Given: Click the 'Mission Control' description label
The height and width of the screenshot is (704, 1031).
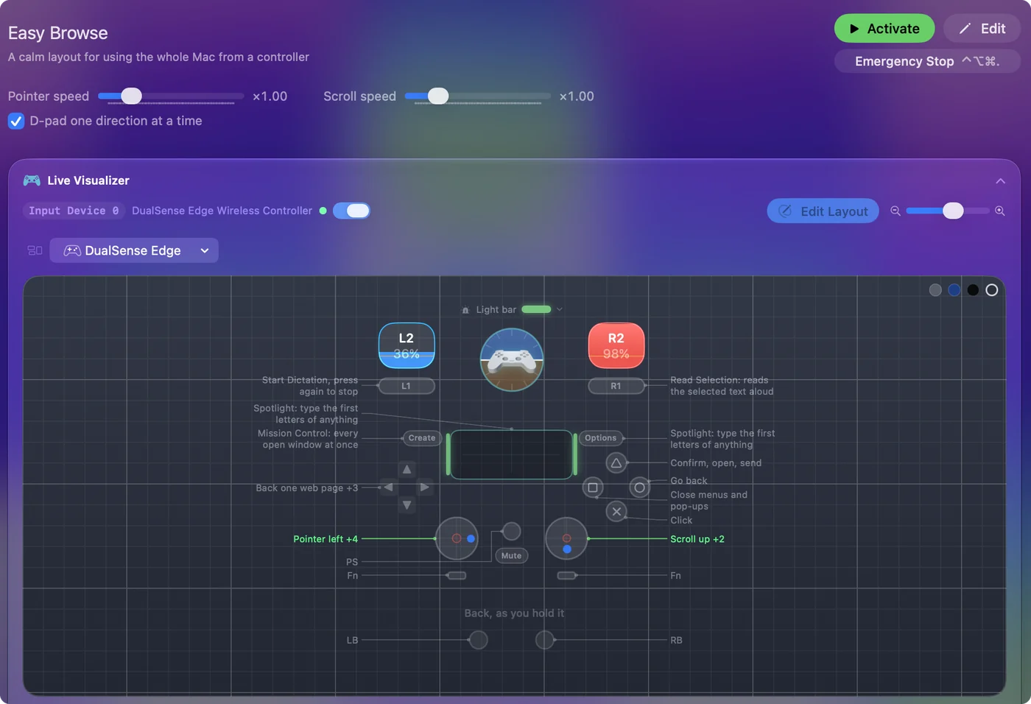Looking at the screenshot, I should (x=308, y=439).
